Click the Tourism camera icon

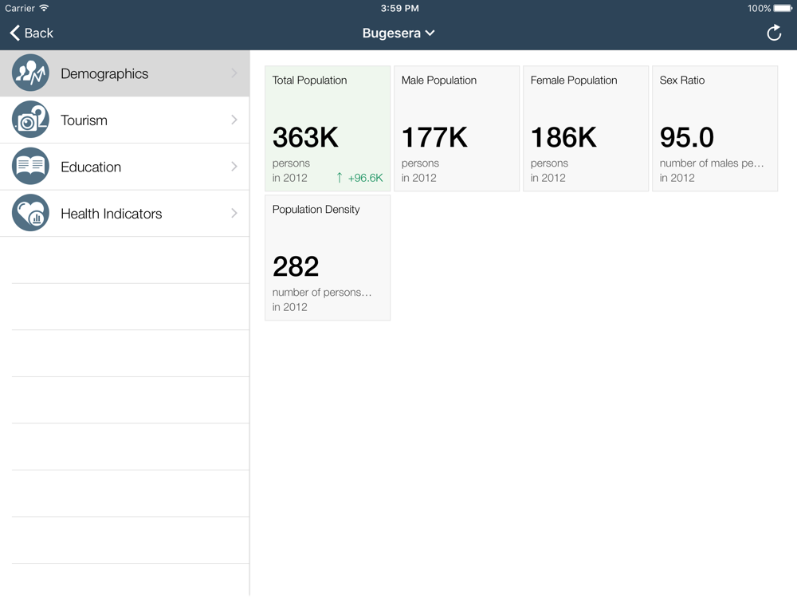(30, 120)
